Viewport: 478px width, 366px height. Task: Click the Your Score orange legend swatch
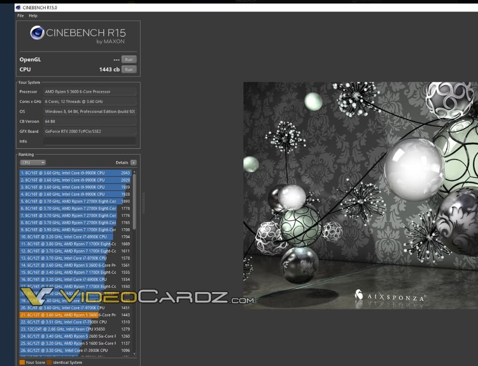click(x=22, y=362)
